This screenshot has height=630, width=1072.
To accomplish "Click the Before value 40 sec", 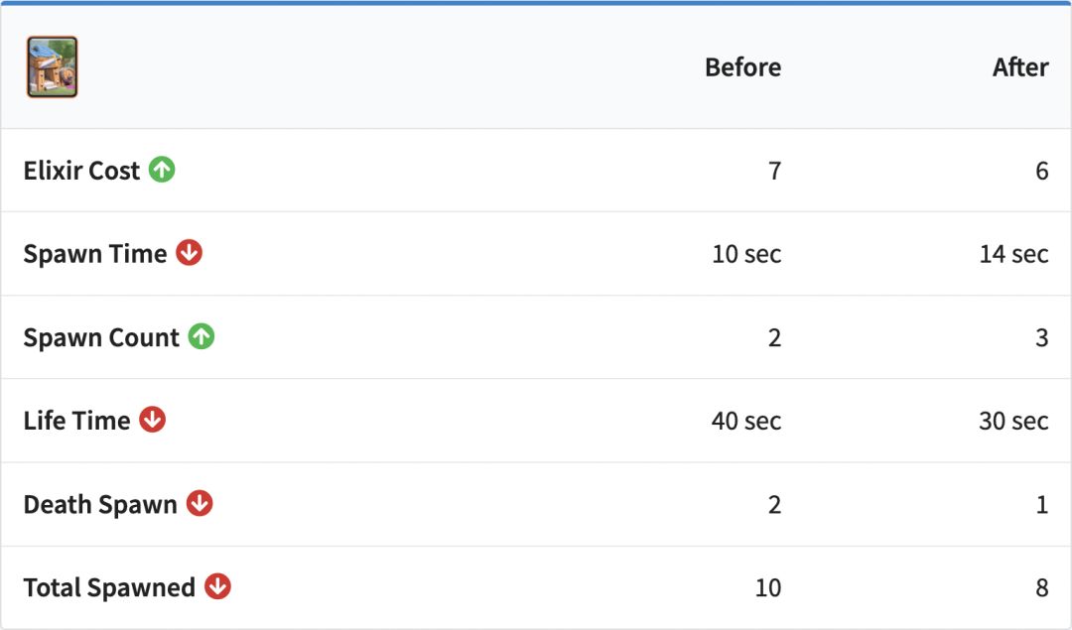I will pyautogui.click(x=745, y=421).
